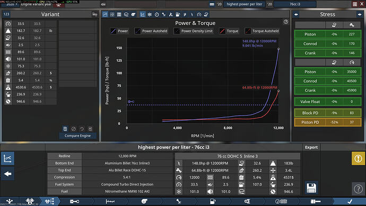The image size is (366, 206).
Task: Open the fuel can economy graph icon
Action: pyautogui.click(x=178, y=14)
